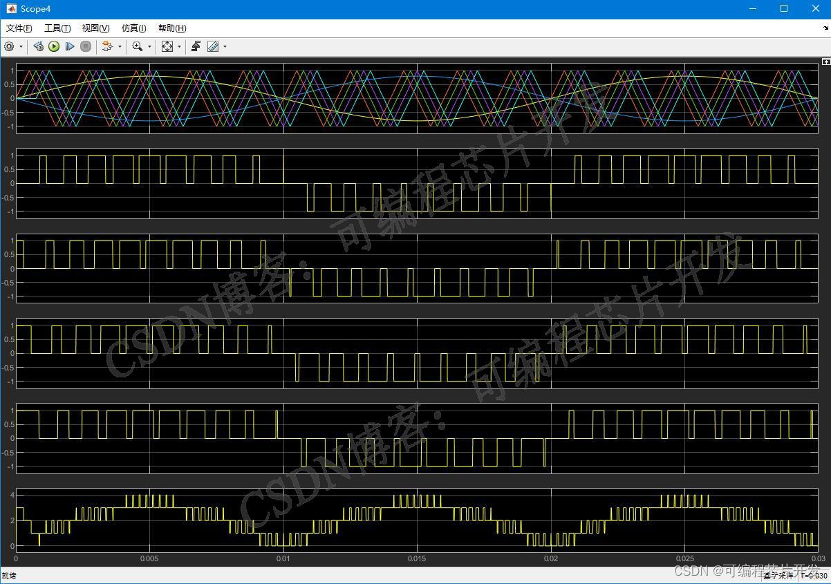831x584 pixels.
Task: Click the dock arrow at menu bar right
Action: (x=825, y=28)
